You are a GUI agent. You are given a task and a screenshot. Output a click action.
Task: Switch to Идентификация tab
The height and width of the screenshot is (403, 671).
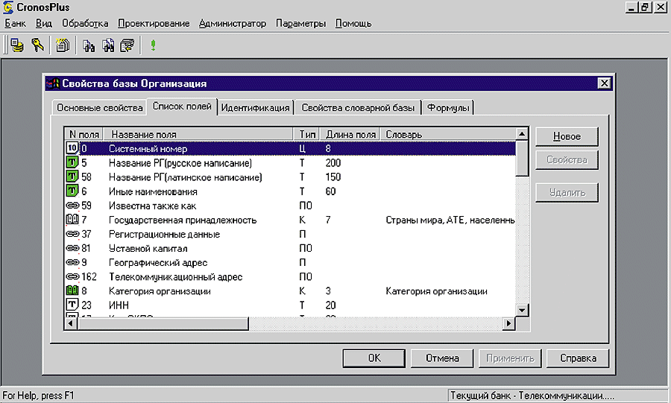256,108
